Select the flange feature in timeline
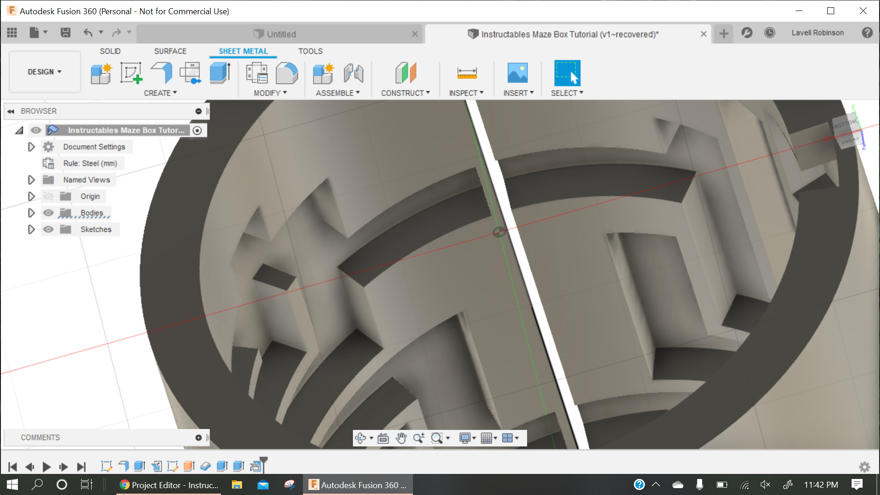This screenshot has height=495, width=880. [x=123, y=466]
